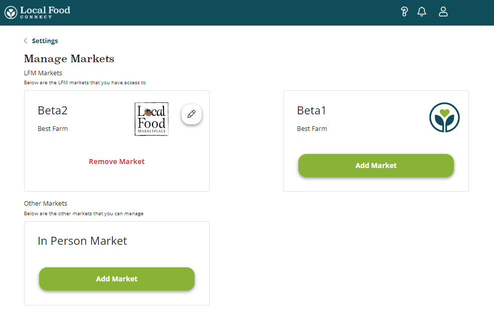Open the help question mark icon
494x316 pixels.
point(404,11)
